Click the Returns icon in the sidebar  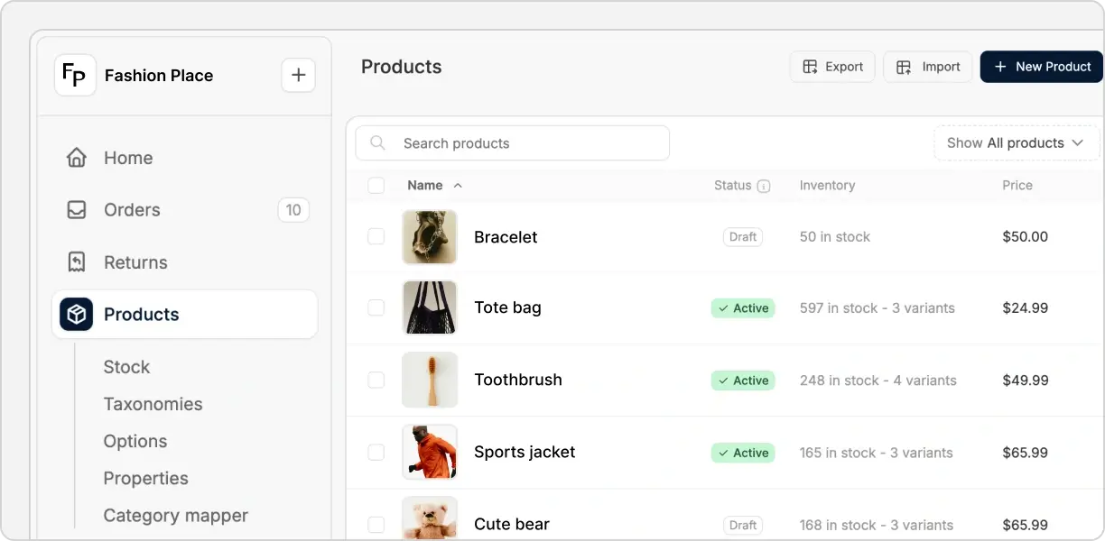[77, 261]
